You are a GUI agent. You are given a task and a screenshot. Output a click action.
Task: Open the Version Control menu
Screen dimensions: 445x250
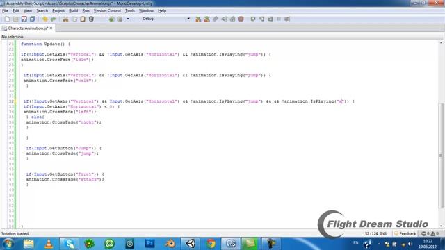coord(107,11)
